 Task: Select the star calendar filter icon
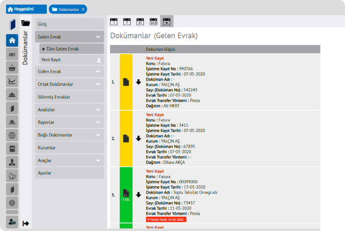[167, 21]
